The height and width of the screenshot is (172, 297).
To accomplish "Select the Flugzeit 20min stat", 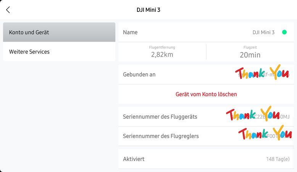I will [250, 52].
